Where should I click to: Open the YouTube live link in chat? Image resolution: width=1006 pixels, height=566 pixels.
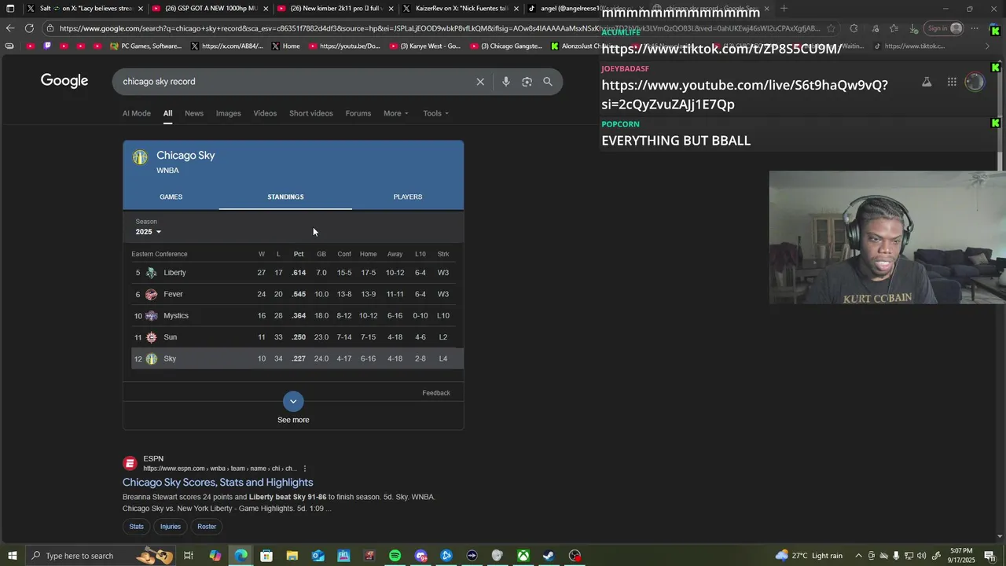click(744, 94)
